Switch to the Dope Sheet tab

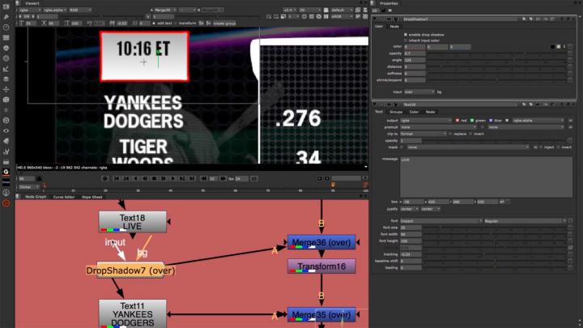91,197
